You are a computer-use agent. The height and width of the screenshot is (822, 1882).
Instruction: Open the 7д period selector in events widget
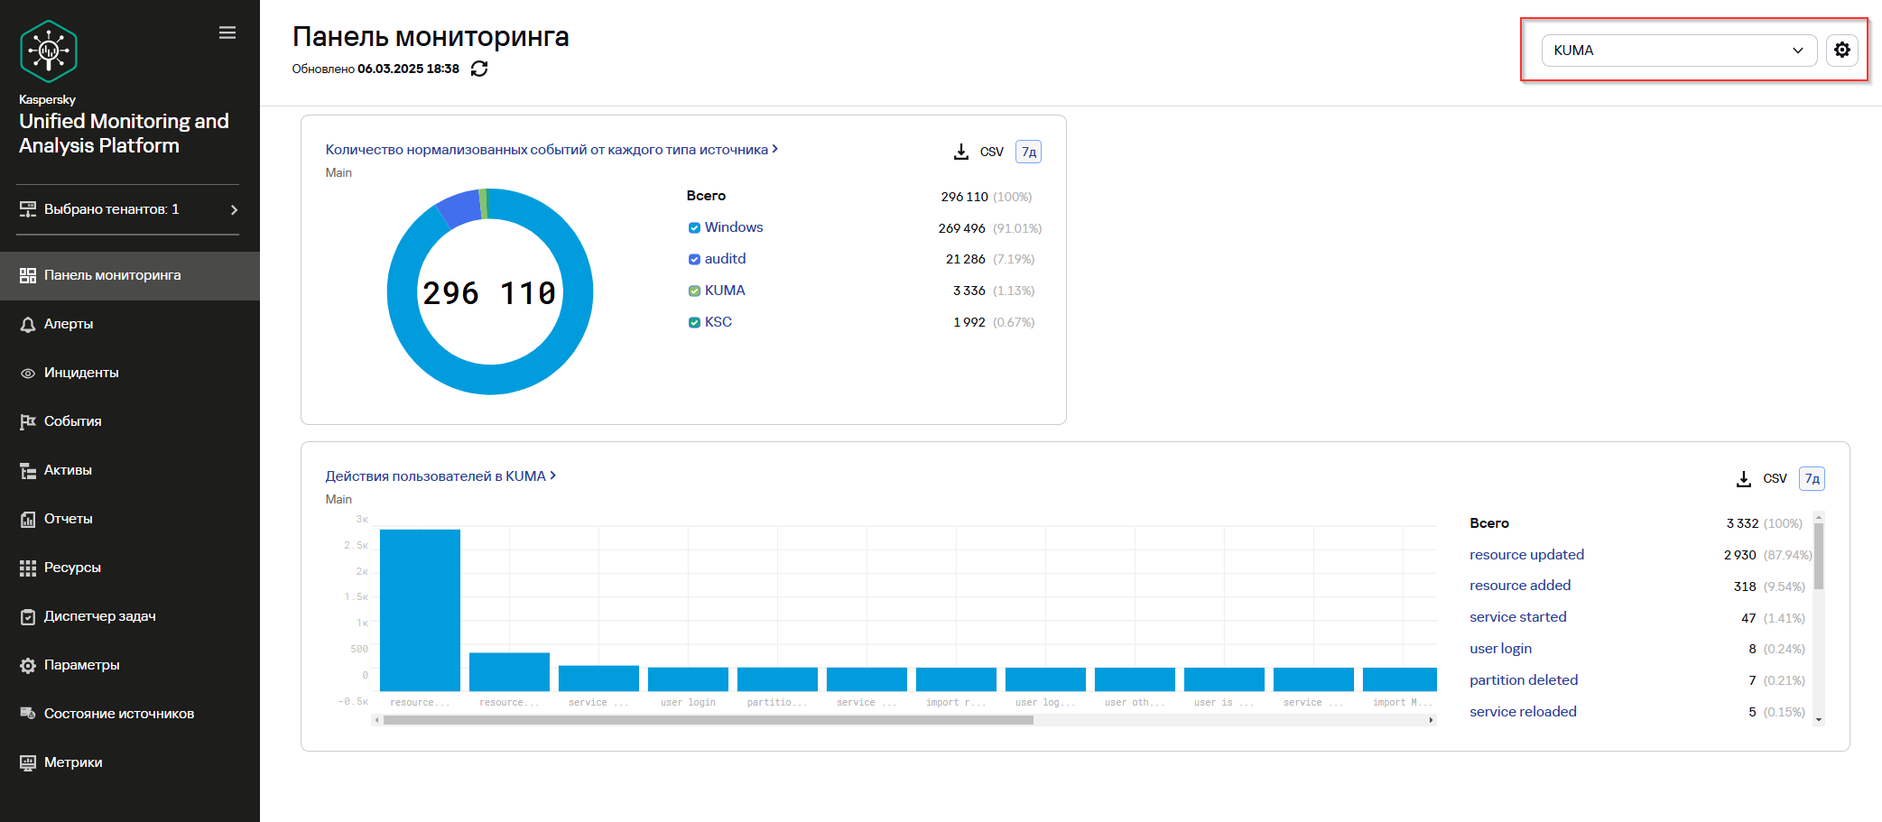pos(1029,152)
